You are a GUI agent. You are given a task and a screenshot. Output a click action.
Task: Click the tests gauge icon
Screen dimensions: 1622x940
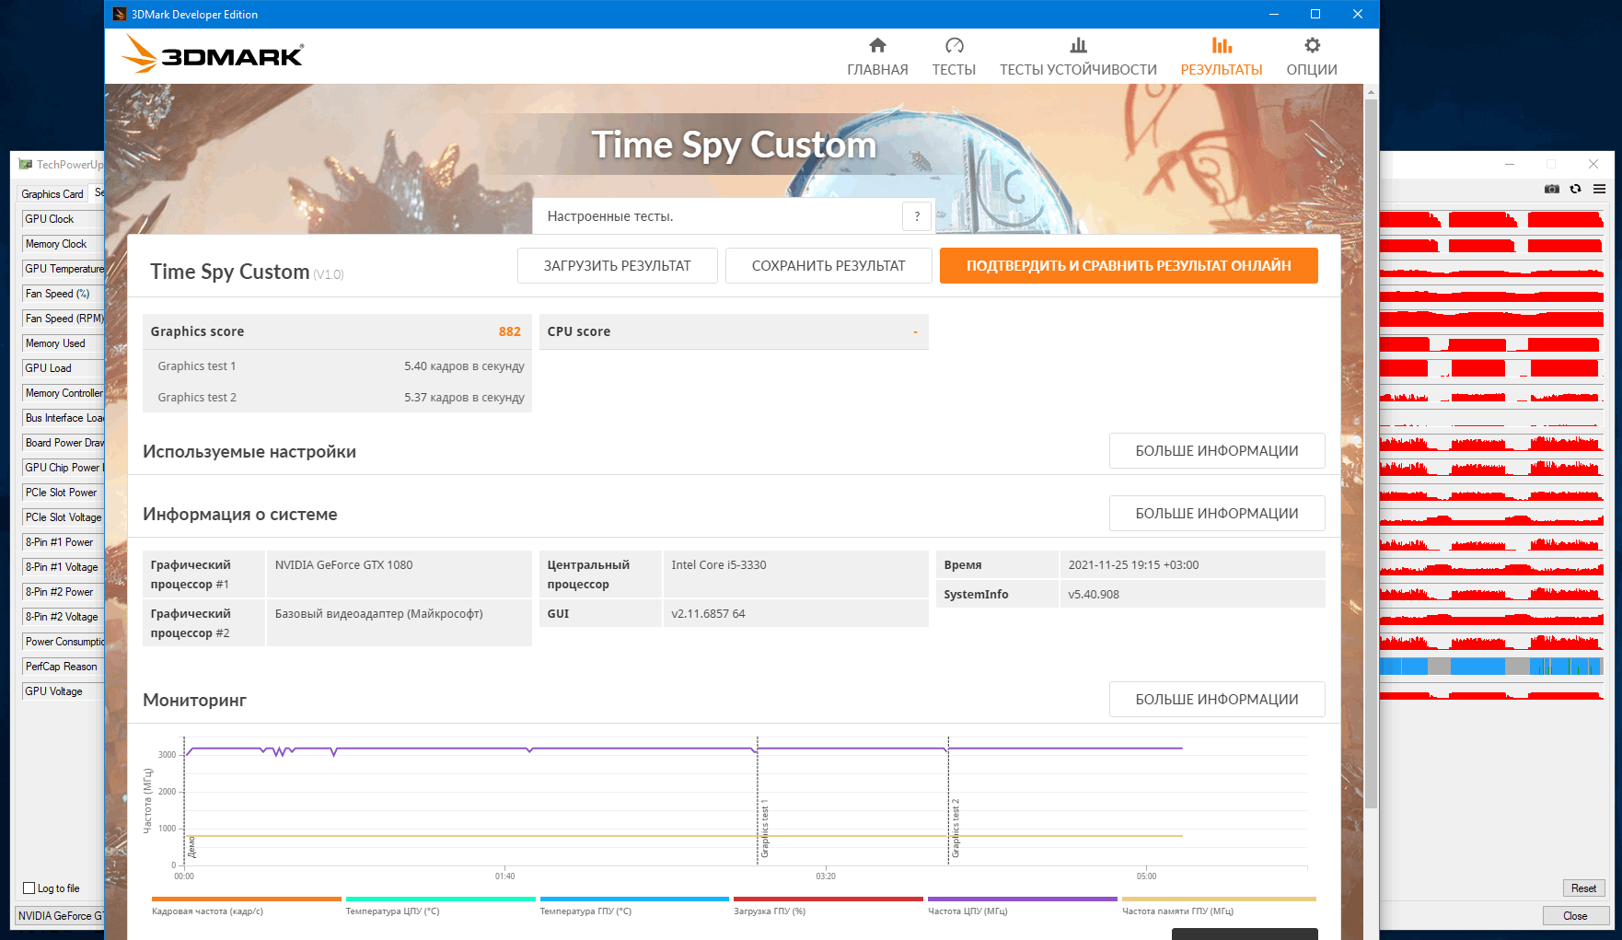point(954,45)
